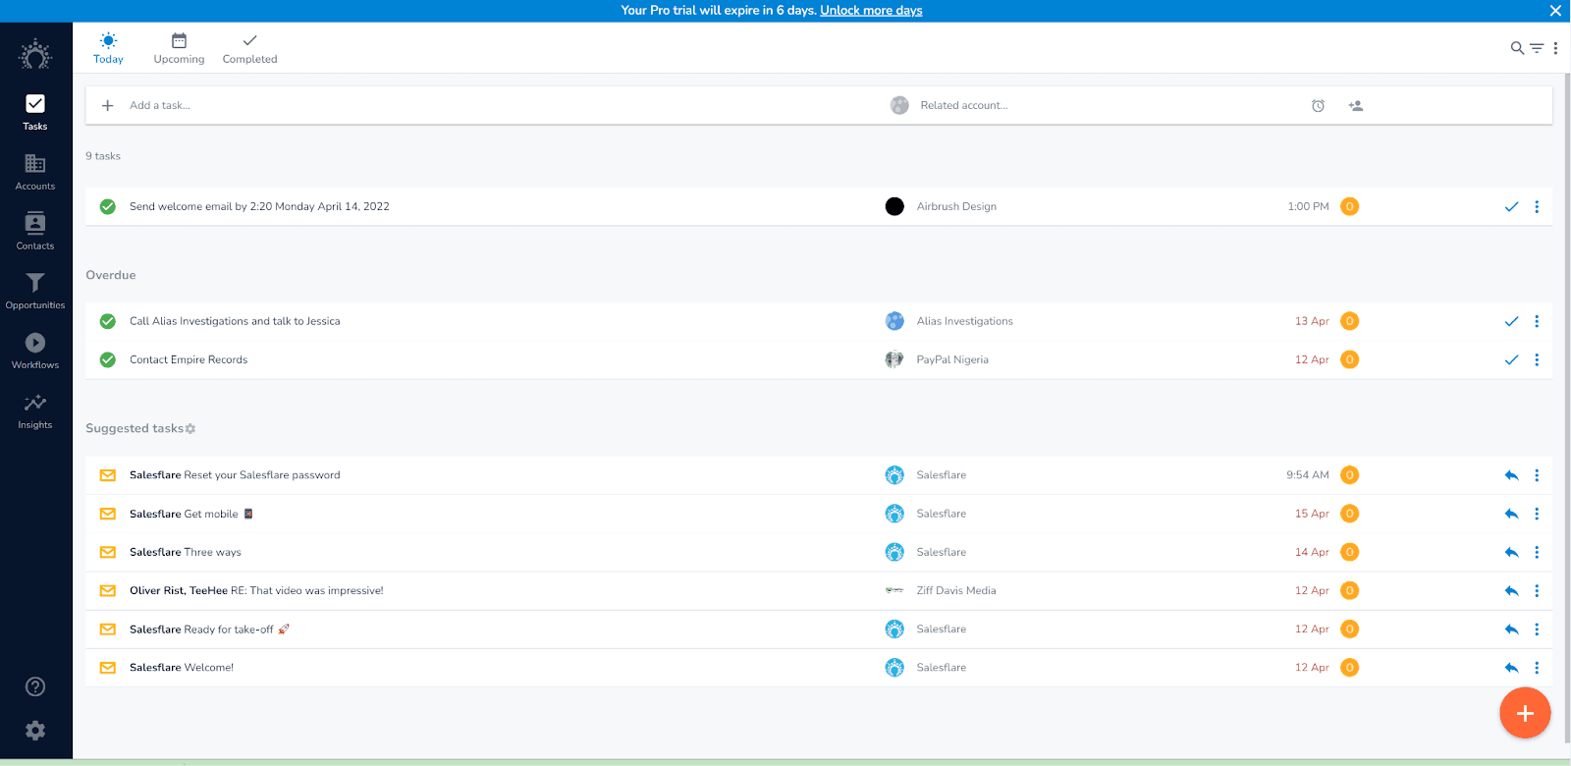
Task: Click the orange badge beside 13 Apr
Action: (1350, 321)
